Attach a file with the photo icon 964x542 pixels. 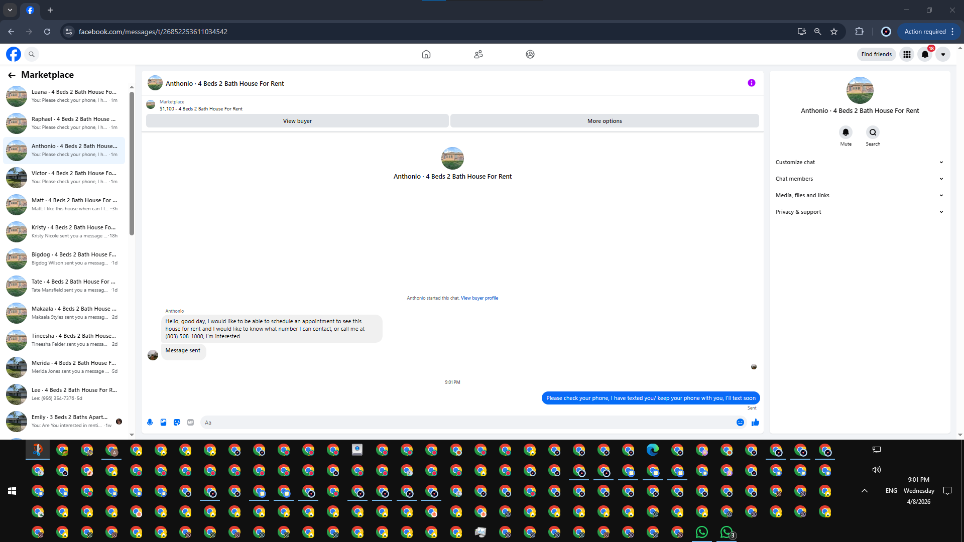(163, 423)
